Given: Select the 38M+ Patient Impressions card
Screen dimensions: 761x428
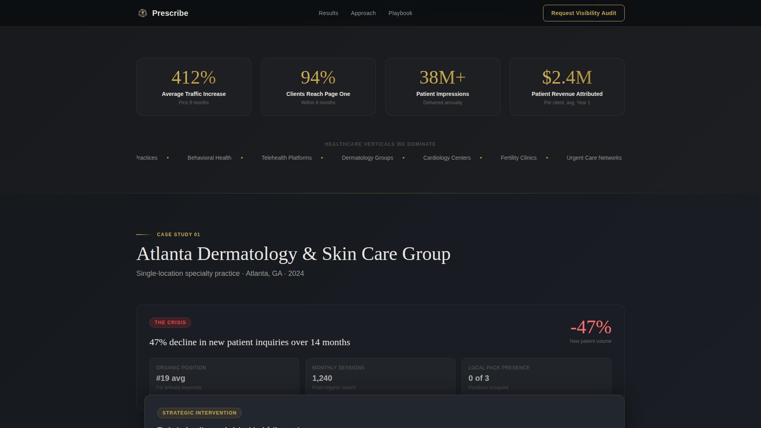Looking at the screenshot, I should (x=443, y=87).
